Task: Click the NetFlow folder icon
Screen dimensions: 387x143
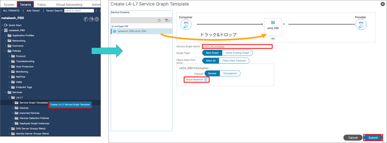Action: (x=13, y=77)
